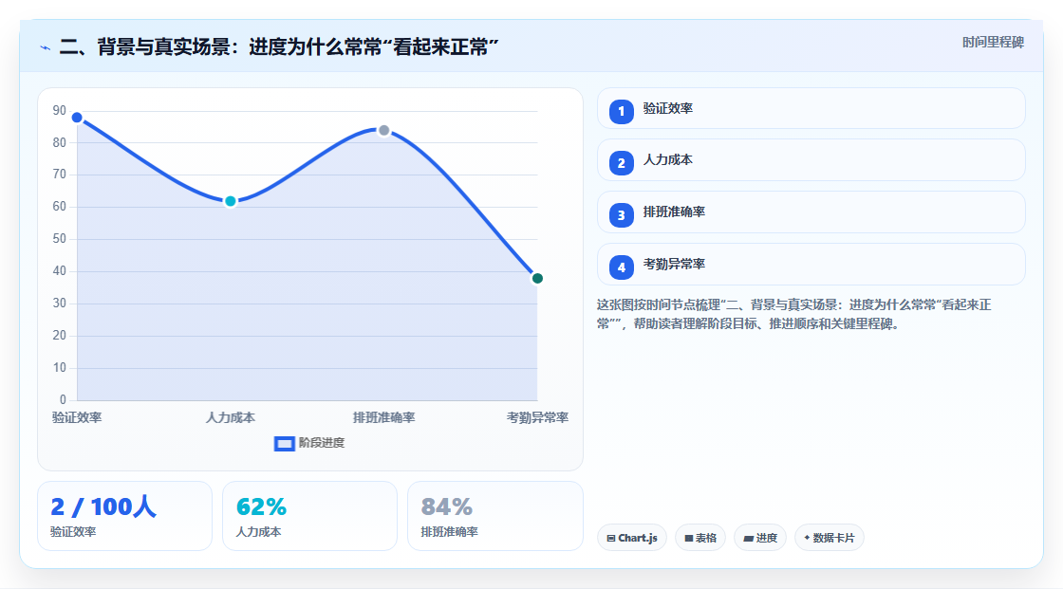Click the 时间里程碑 label in the header

[993, 42]
